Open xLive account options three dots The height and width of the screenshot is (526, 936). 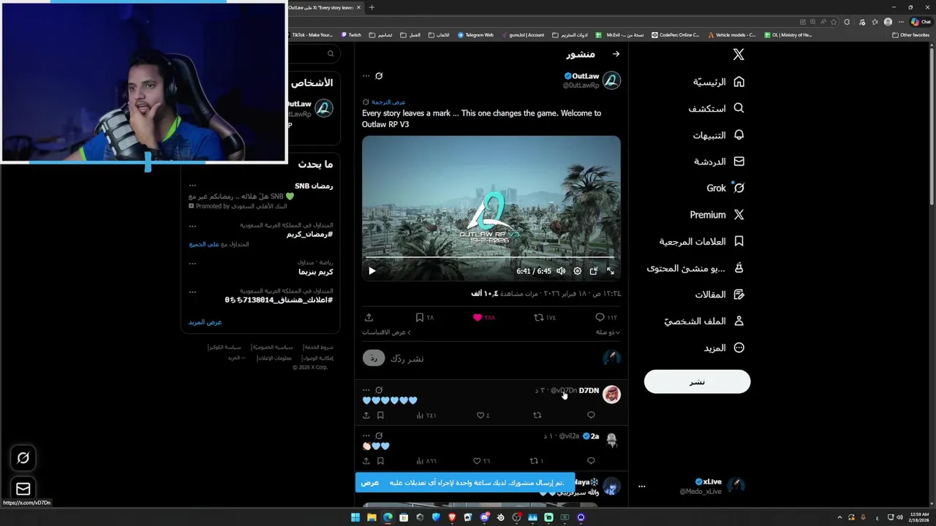point(641,486)
